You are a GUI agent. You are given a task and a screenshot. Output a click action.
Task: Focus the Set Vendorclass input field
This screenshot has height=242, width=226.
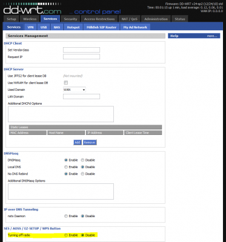tap(81, 50)
